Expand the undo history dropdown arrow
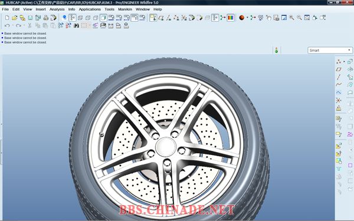The height and width of the screenshot is (221, 354). click(12, 25)
